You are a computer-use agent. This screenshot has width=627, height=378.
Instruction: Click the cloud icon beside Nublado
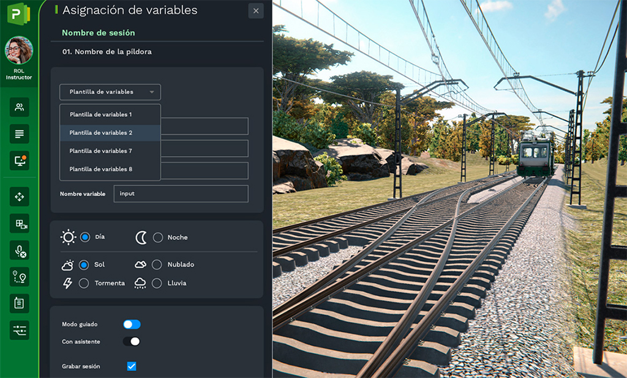140,264
